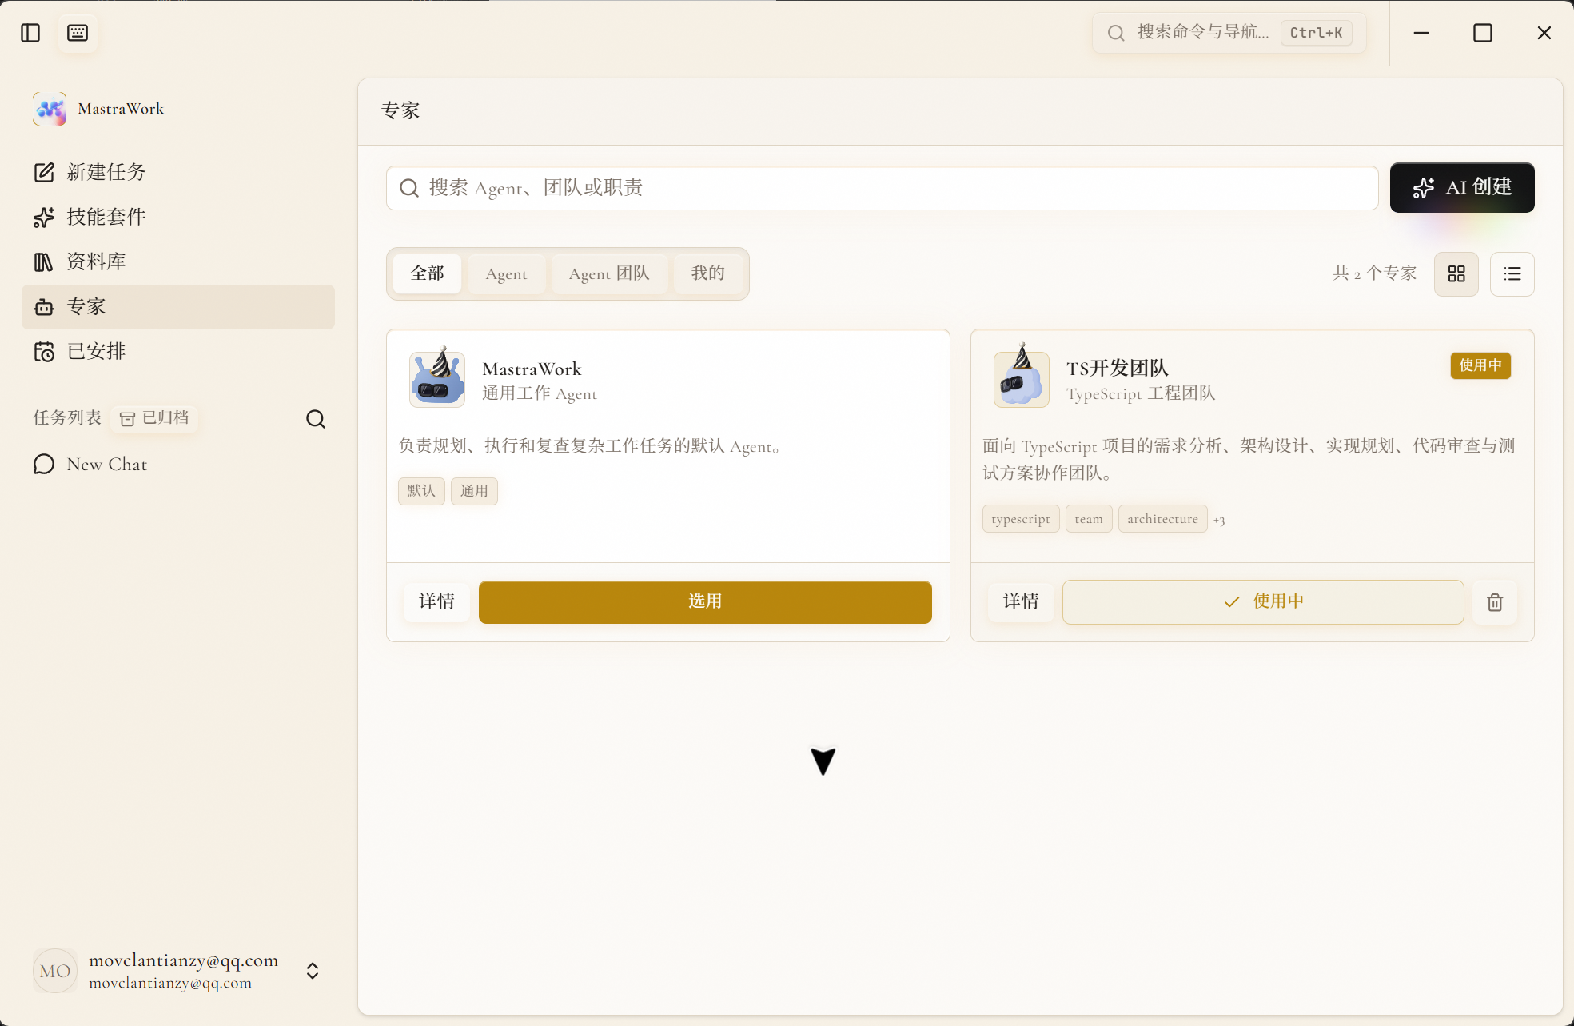1574x1026 pixels.
Task: Show 已归档 archived tasks
Action: pyautogui.click(x=154, y=418)
